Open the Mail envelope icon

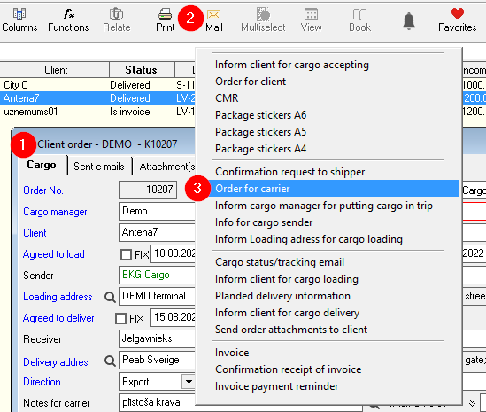click(214, 14)
